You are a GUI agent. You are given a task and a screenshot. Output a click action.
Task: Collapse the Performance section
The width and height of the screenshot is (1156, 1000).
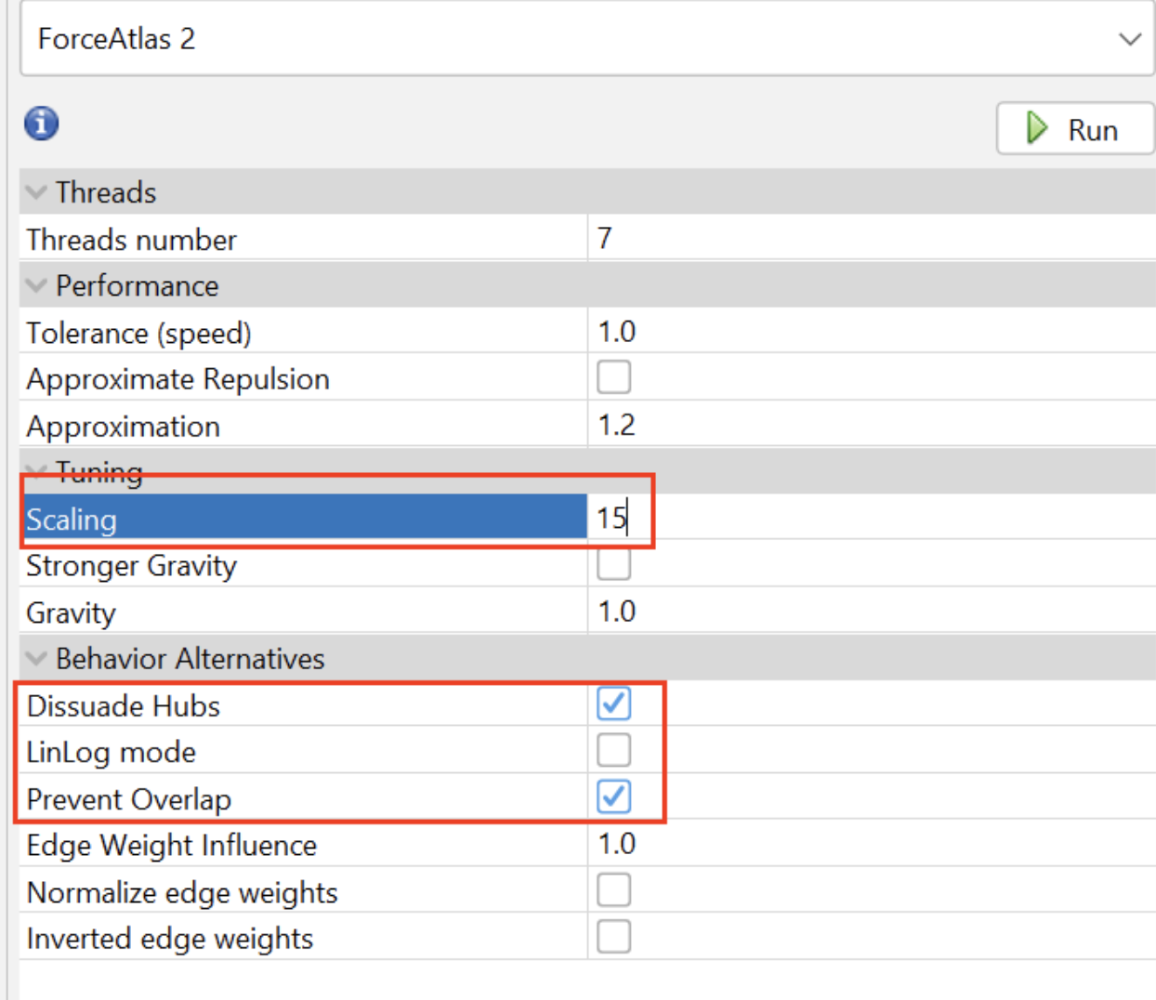35,285
